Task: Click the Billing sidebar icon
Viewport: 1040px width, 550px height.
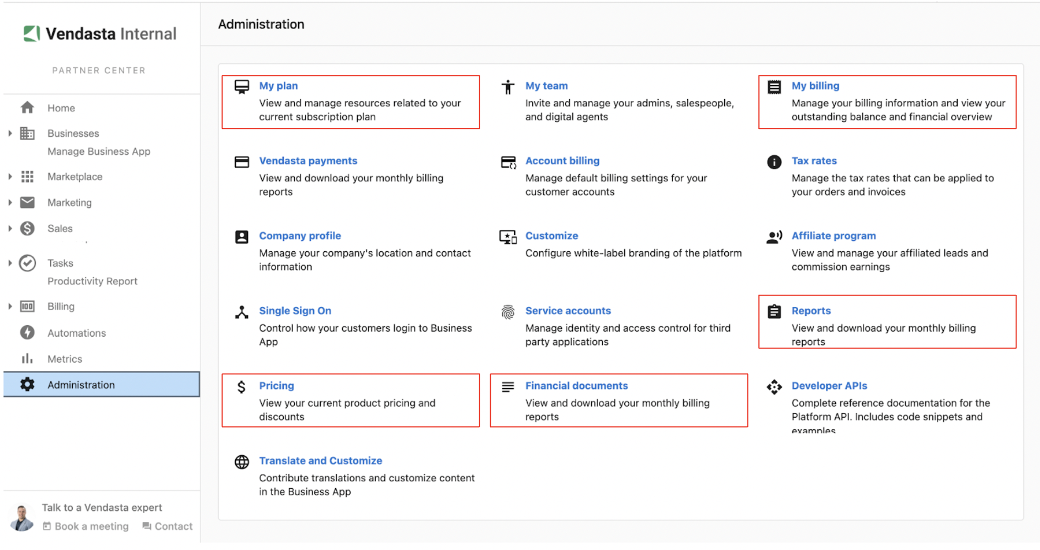Action: pos(28,306)
